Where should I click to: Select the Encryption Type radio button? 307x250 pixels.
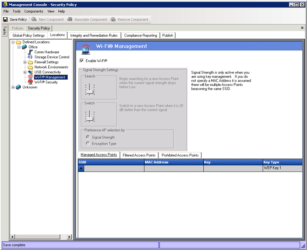pyautogui.click(x=88, y=143)
